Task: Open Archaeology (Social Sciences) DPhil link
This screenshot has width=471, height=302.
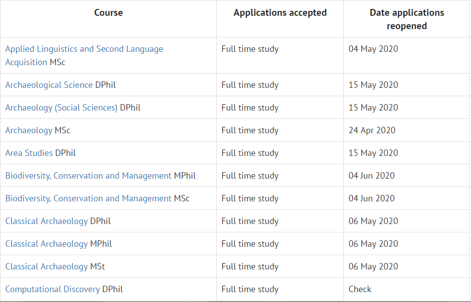Action: (61, 108)
